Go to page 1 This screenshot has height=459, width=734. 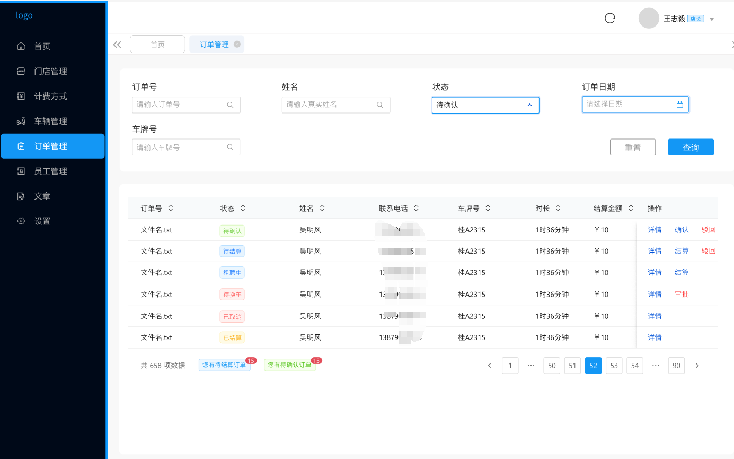pyautogui.click(x=510, y=366)
